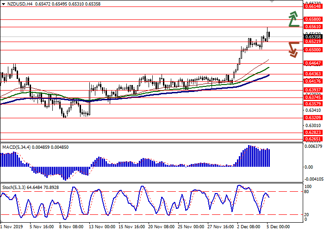This screenshot has height=231, width=324.
Task: Select the 0.62651 bottom price label
Action: point(313,139)
